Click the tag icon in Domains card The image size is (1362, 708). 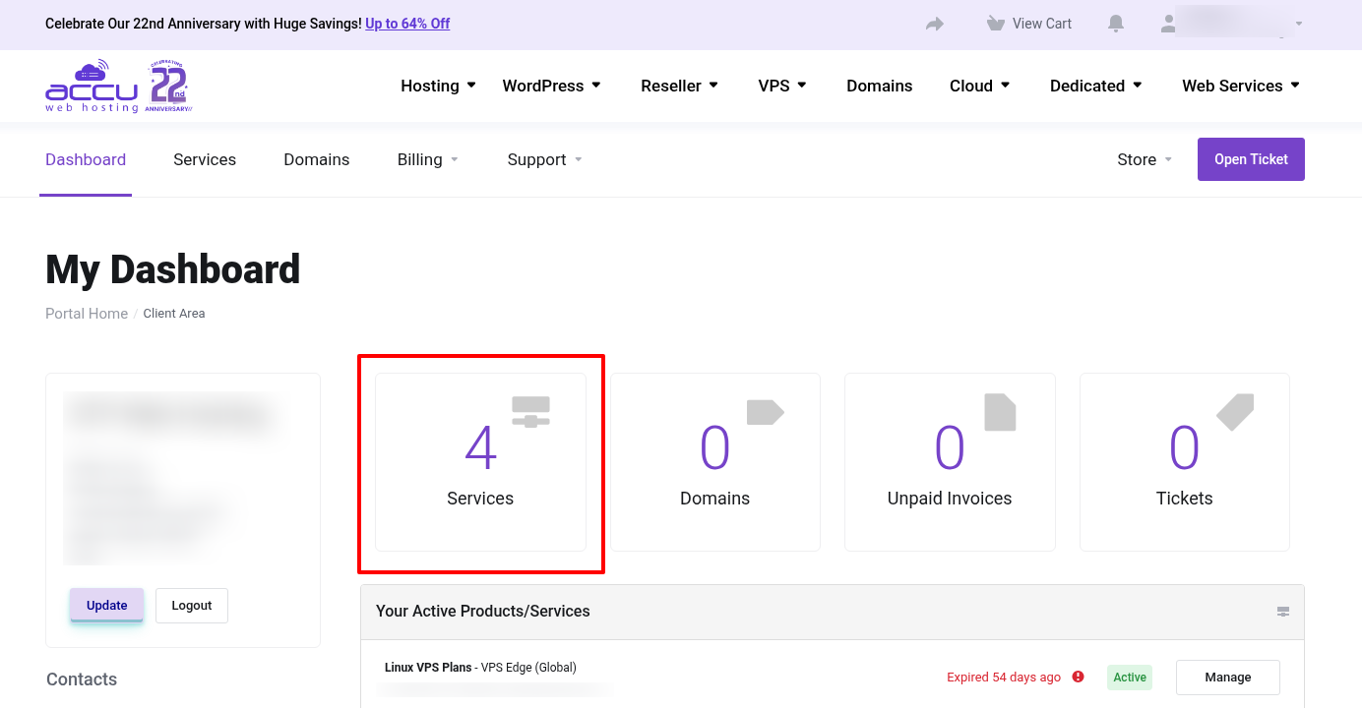(765, 412)
